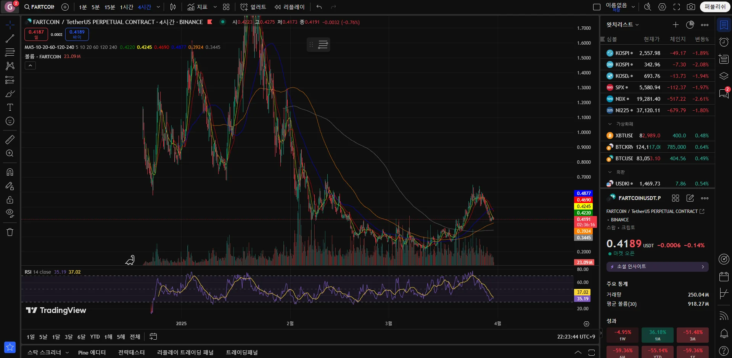Screen dimensions: 732x358
Task: Toggle lock all drawing tools
Action: click(10, 200)
